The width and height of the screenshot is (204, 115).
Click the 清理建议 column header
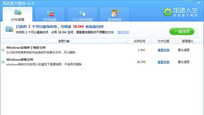pyautogui.click(x=187, y=41)
